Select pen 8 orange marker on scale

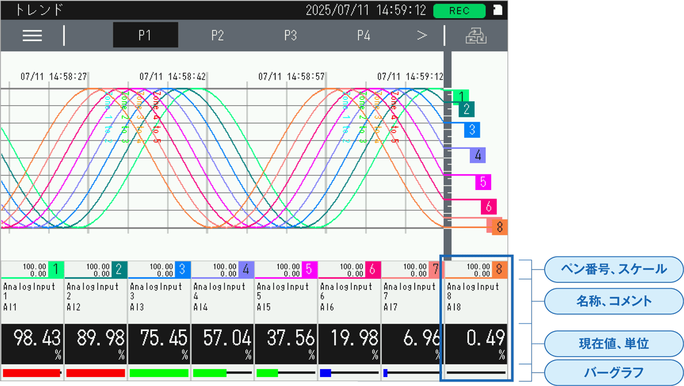click(x=500, y=227)
